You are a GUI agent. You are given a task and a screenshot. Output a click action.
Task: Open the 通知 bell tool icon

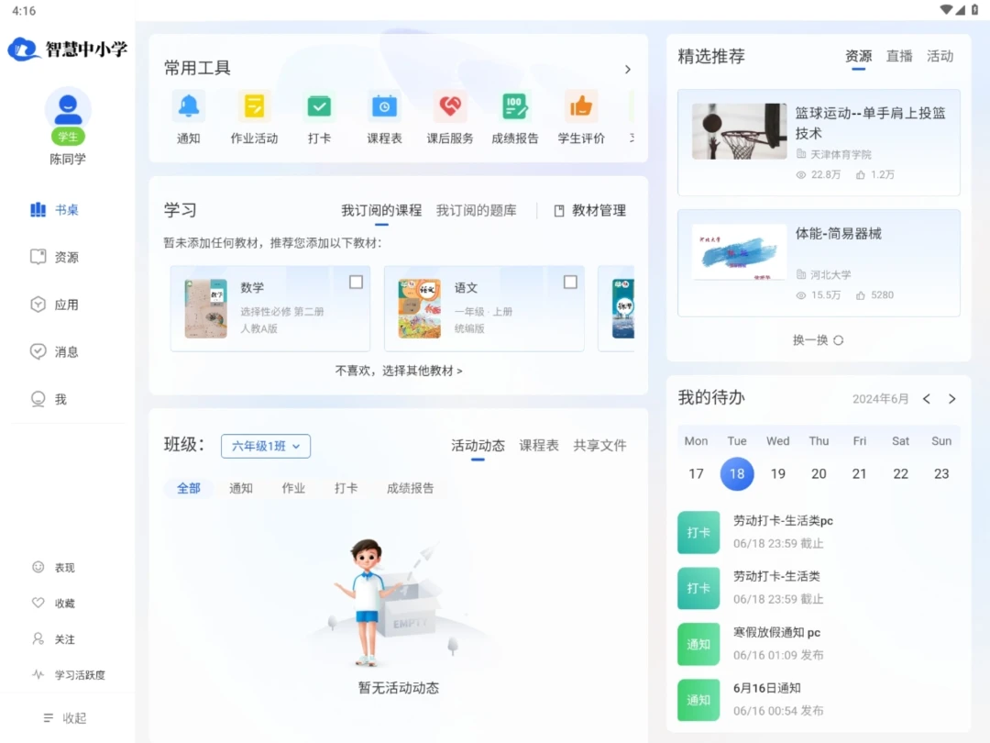click(188, 106)
